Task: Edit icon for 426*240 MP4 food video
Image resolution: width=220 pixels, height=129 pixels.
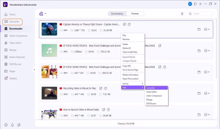Action: click(x=160, y=67)
